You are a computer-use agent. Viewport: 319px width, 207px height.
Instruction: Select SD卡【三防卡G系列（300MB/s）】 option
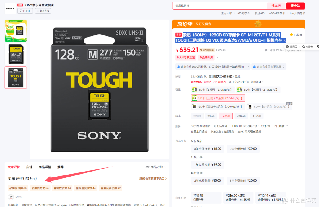pyautogui.click(x=218, y=107)
